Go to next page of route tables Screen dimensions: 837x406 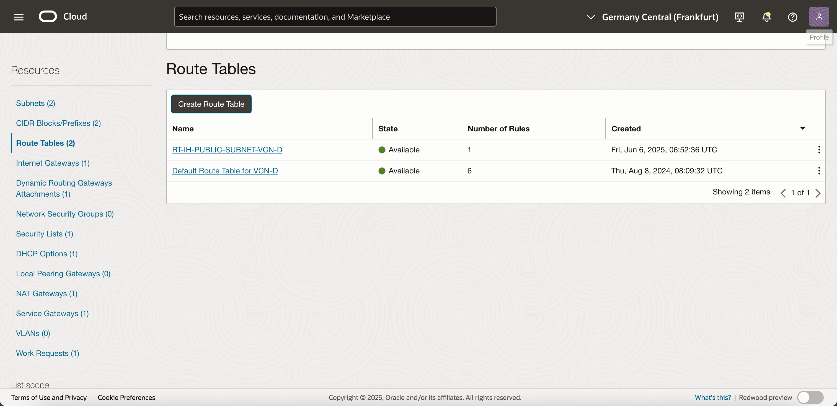tap(818, 193)
